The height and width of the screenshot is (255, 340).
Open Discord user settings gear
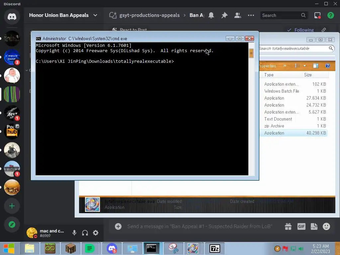(96, 233)
